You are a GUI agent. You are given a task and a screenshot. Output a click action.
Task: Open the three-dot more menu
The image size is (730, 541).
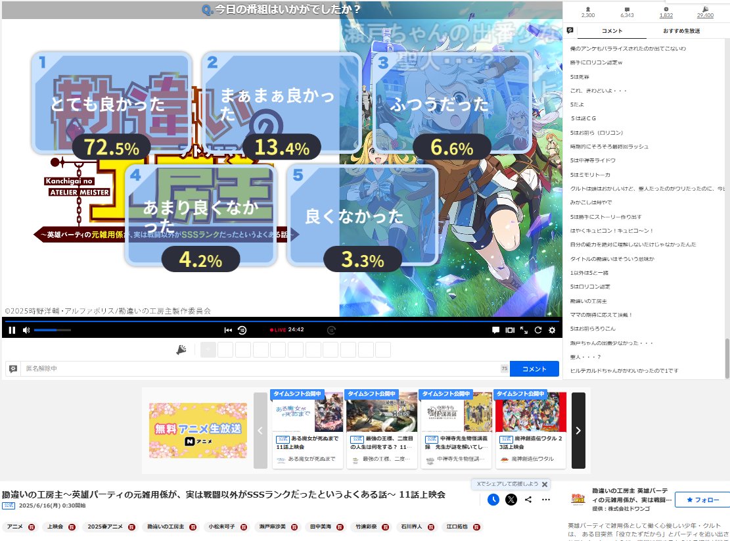(546, 500)
